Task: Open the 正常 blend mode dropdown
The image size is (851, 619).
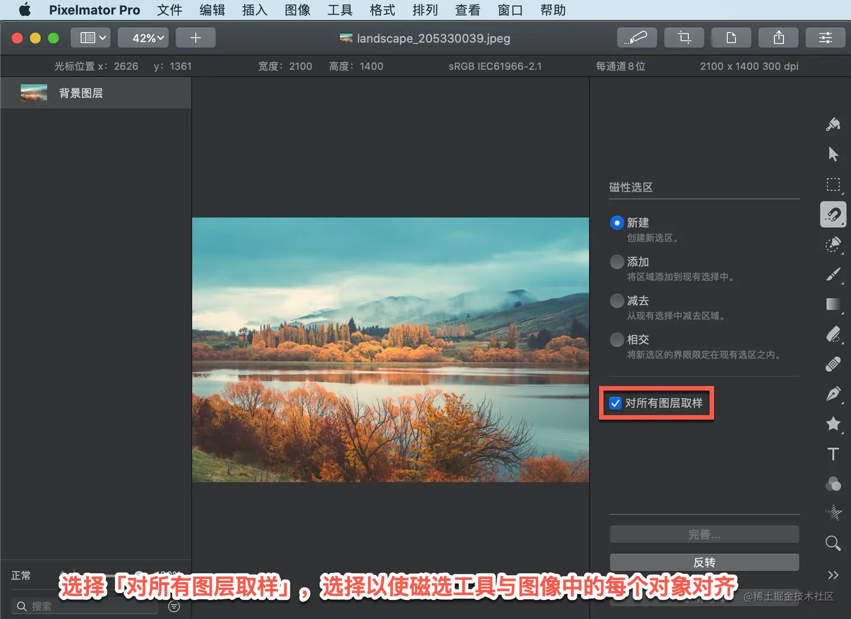Action: 21,576
